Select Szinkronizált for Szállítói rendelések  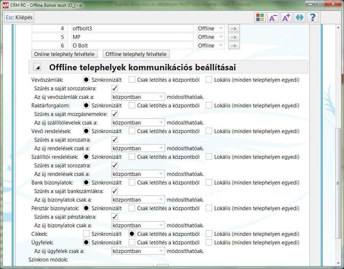point(86,157)
